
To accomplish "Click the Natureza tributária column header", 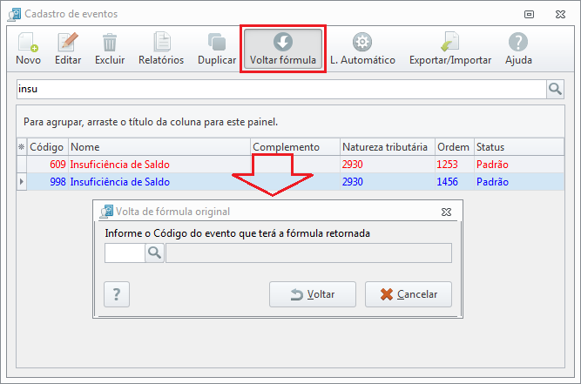I will pyautogui.click(x=388, y=147).
